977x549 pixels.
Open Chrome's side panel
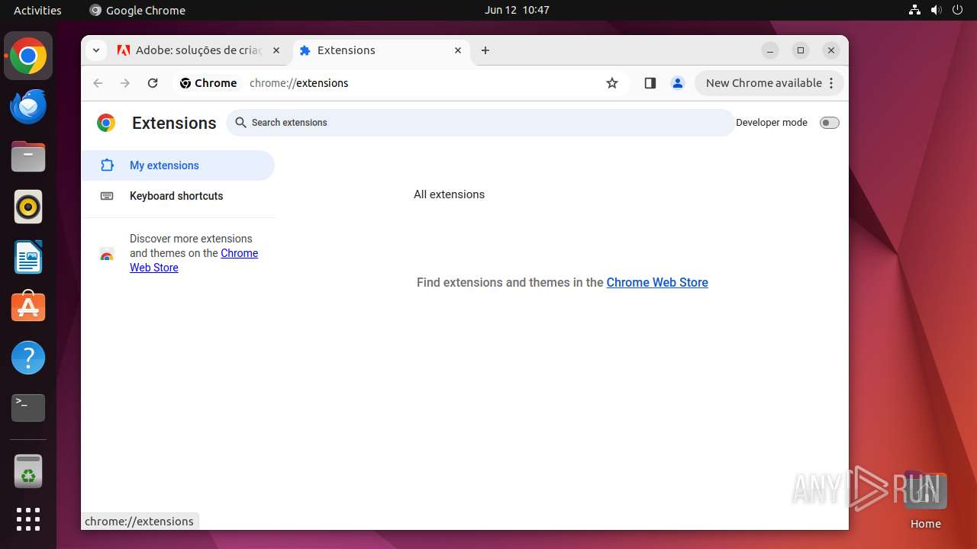(650, 83)
